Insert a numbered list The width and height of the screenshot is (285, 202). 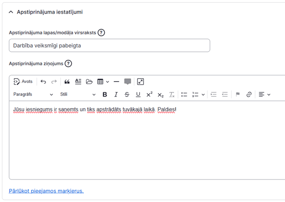click(x=195, y=95)
